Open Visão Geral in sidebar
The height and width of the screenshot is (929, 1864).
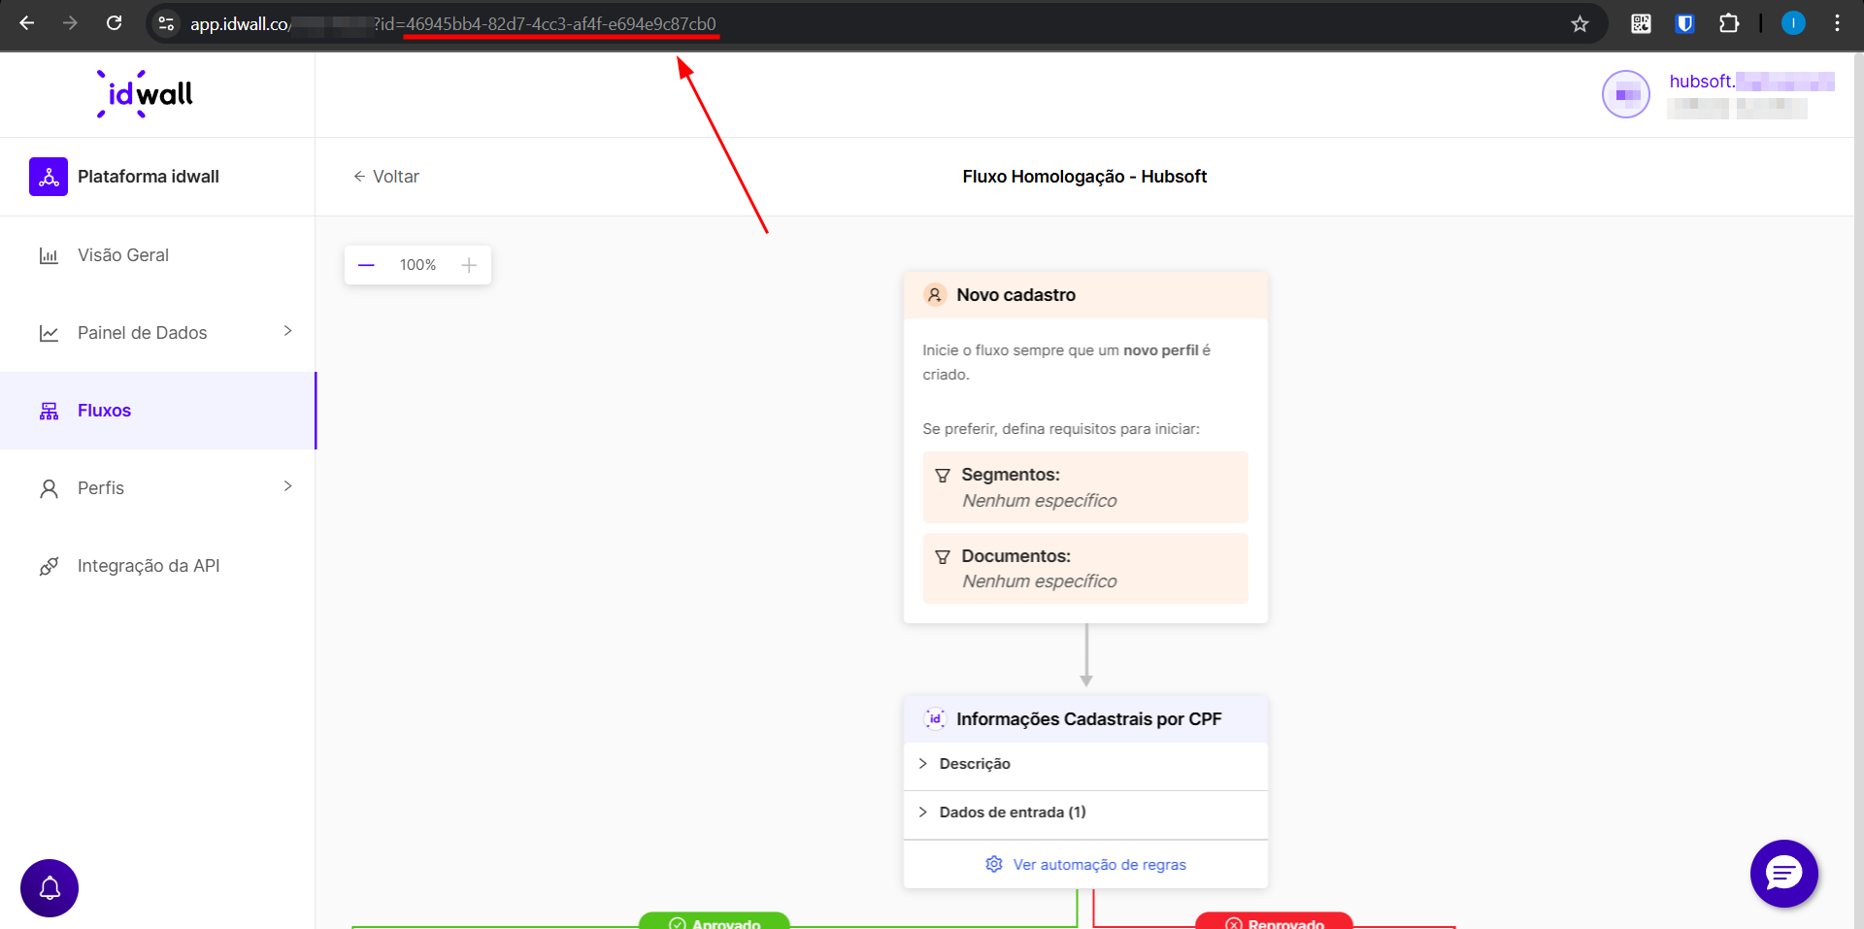pos(157,255)
